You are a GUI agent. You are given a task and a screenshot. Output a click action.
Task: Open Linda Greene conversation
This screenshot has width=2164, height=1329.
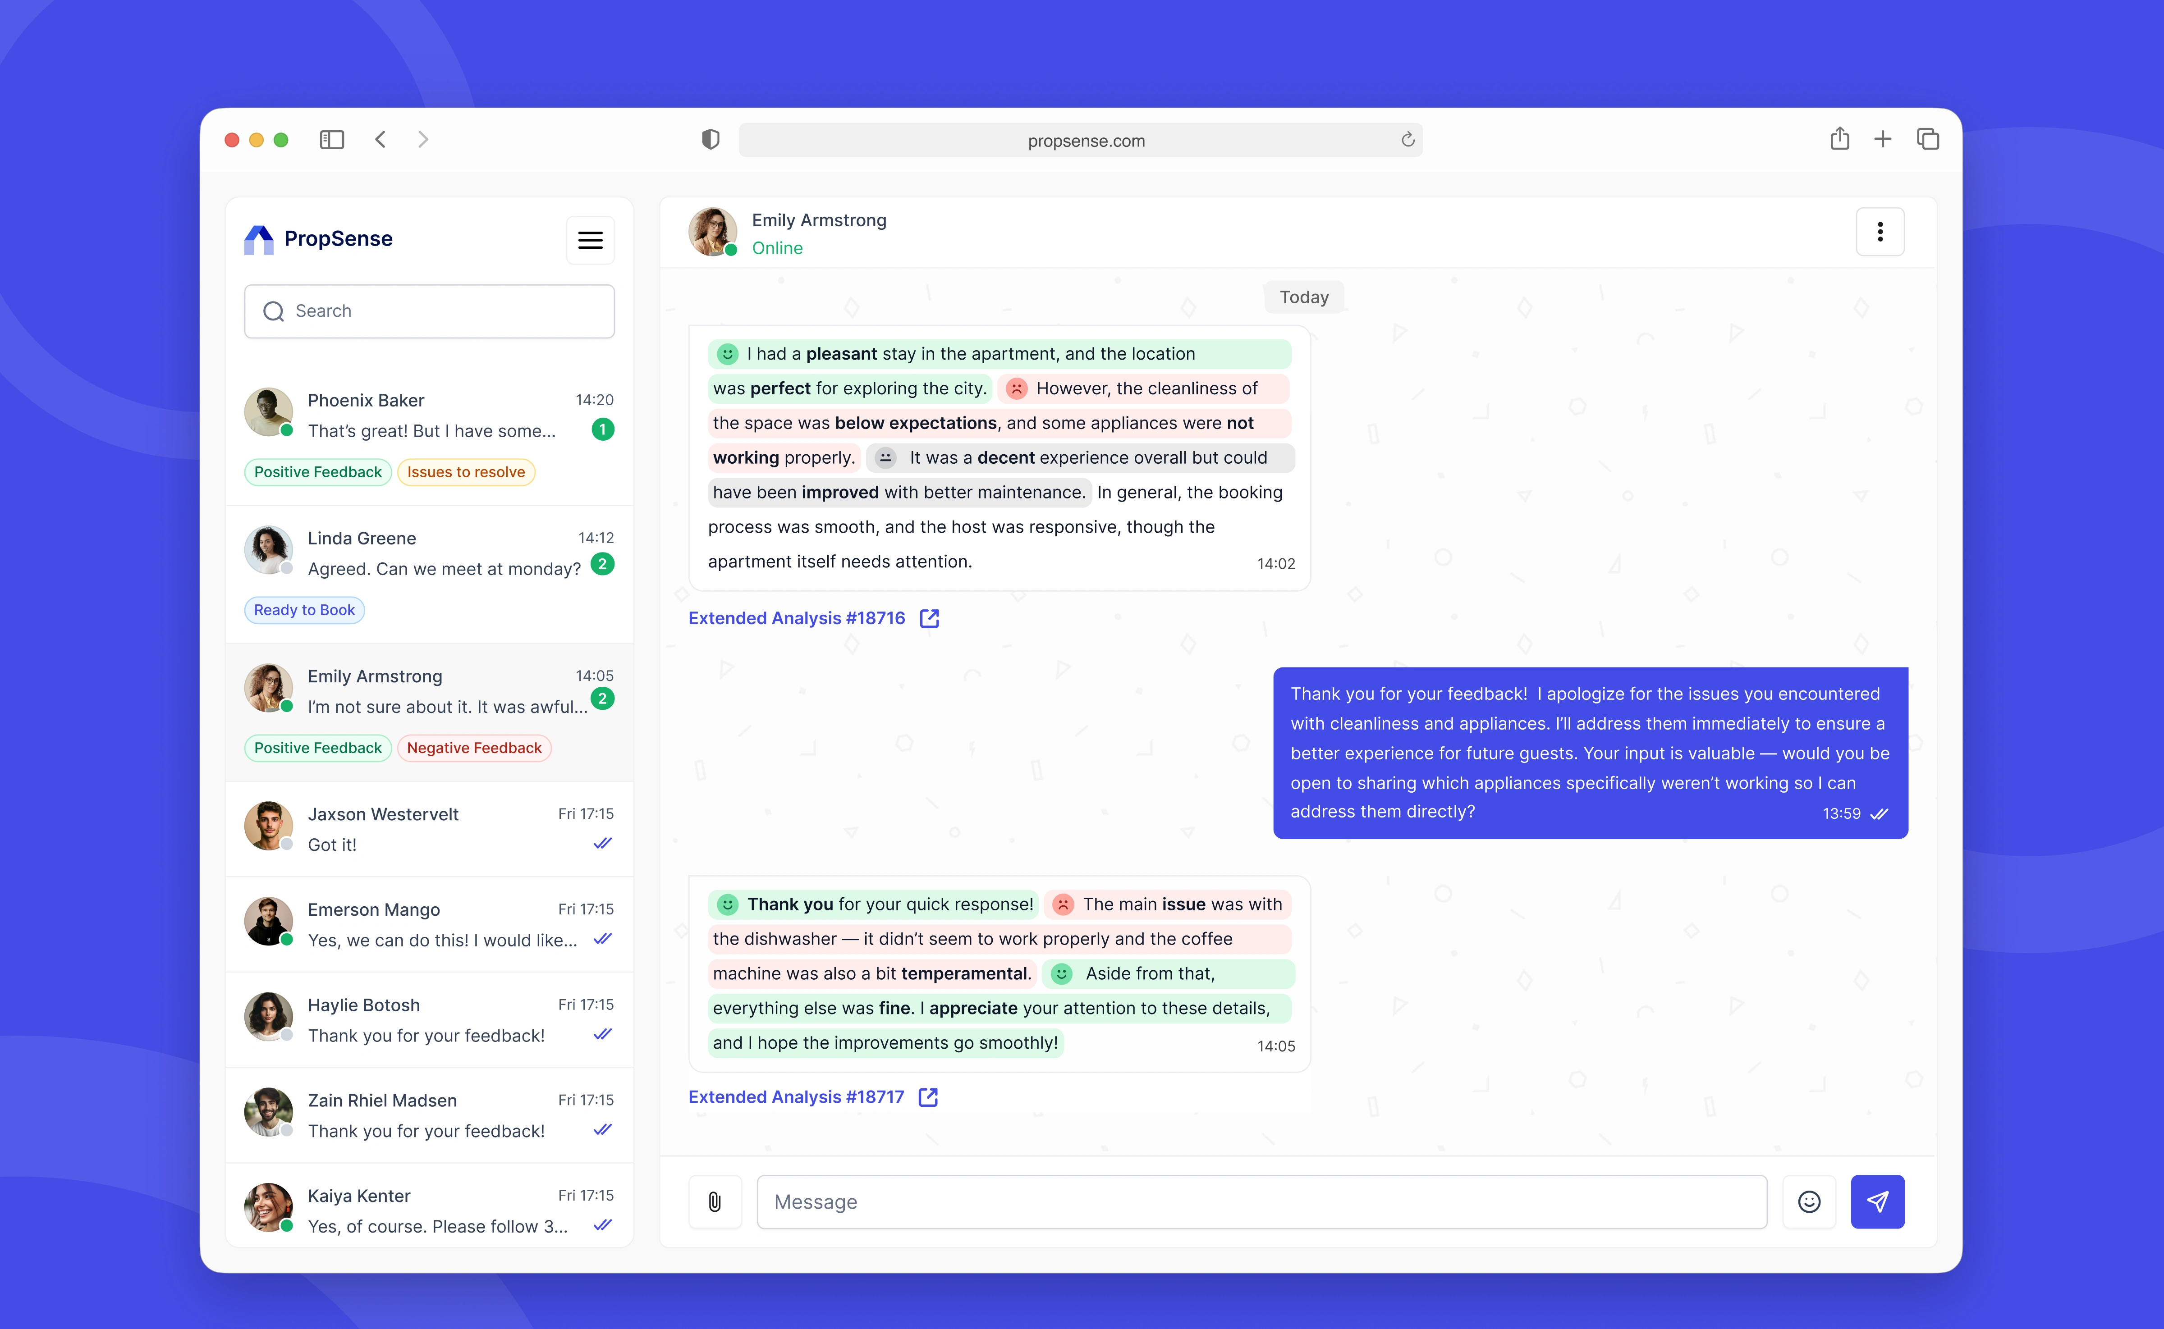pyautogui.click(x=429, y=574)
